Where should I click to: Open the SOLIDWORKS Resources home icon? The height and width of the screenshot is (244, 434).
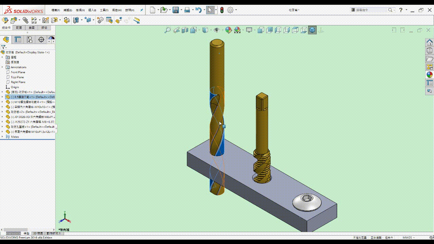point(430,42)
